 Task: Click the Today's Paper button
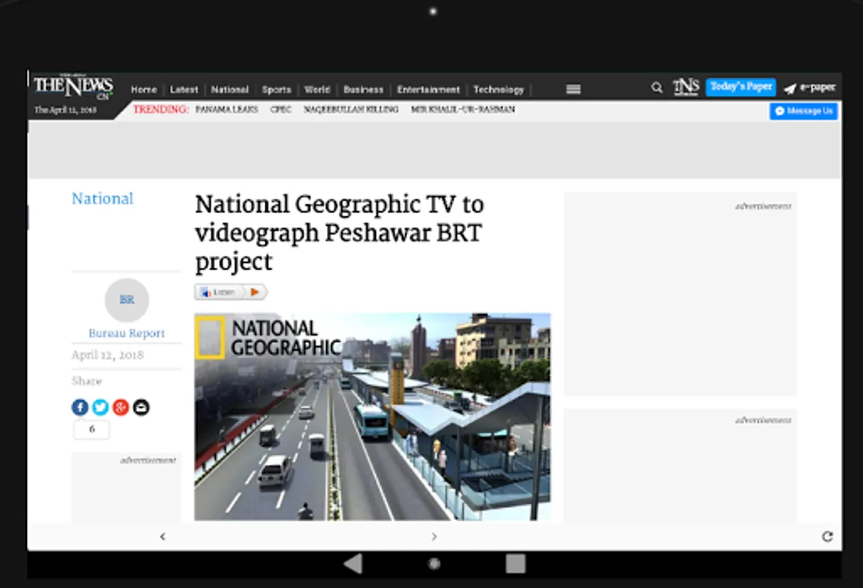741,87
